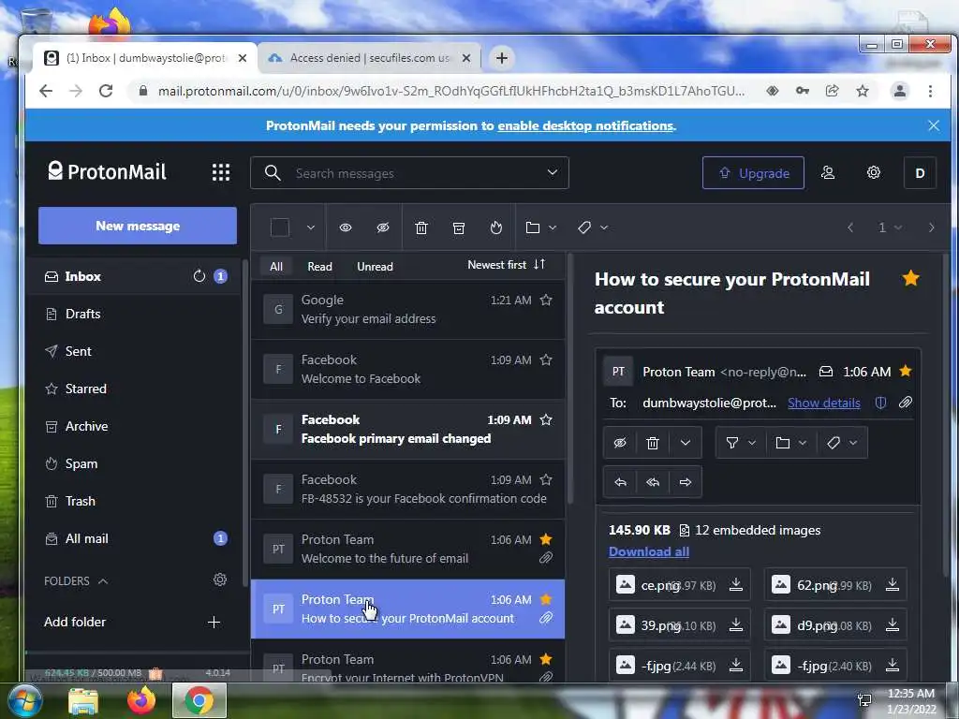This screenshot has width=959, height=719.
Task: Click enable desktop notifications link
Action: (585, 125)
